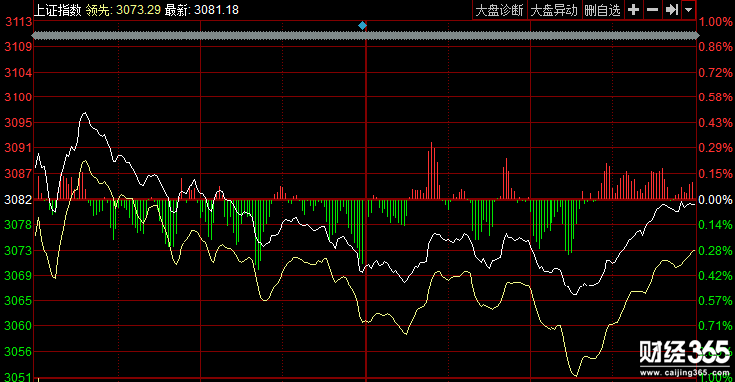735x382 pixels.
Task: Select the 最新 3081.18 price label
Action: pyautogui.click(x=201, y=10)
